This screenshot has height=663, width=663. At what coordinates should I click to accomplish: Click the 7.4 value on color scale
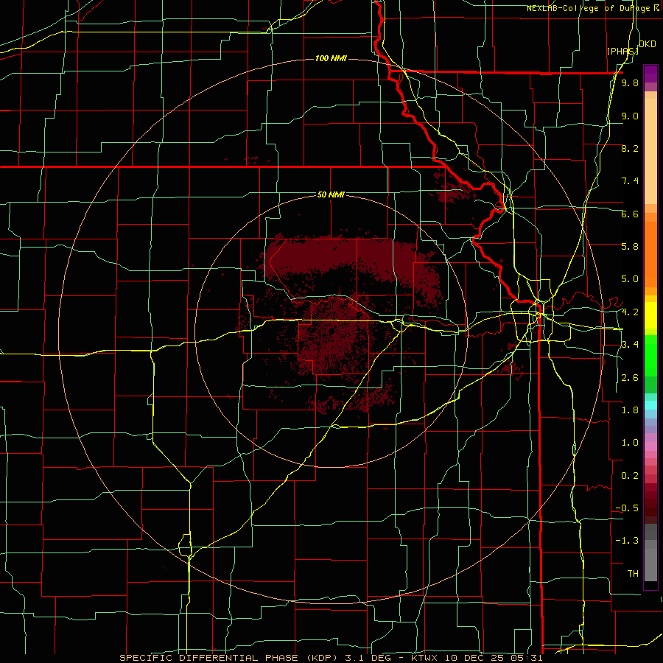point(630,181)
